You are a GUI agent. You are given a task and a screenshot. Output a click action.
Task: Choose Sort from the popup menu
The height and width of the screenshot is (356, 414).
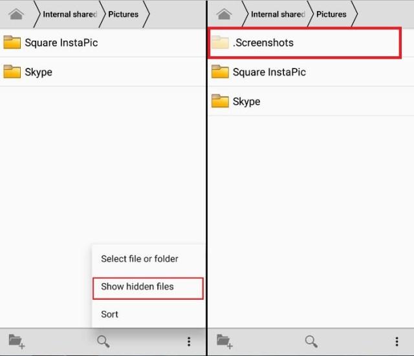pos(149,314)
